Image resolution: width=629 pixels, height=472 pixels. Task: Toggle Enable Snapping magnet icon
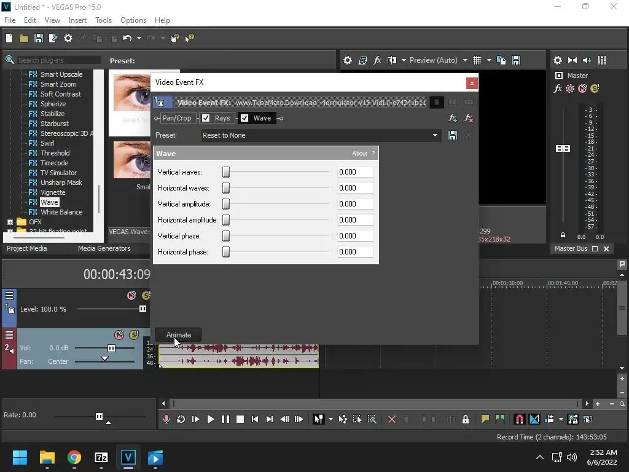[519, 419]
